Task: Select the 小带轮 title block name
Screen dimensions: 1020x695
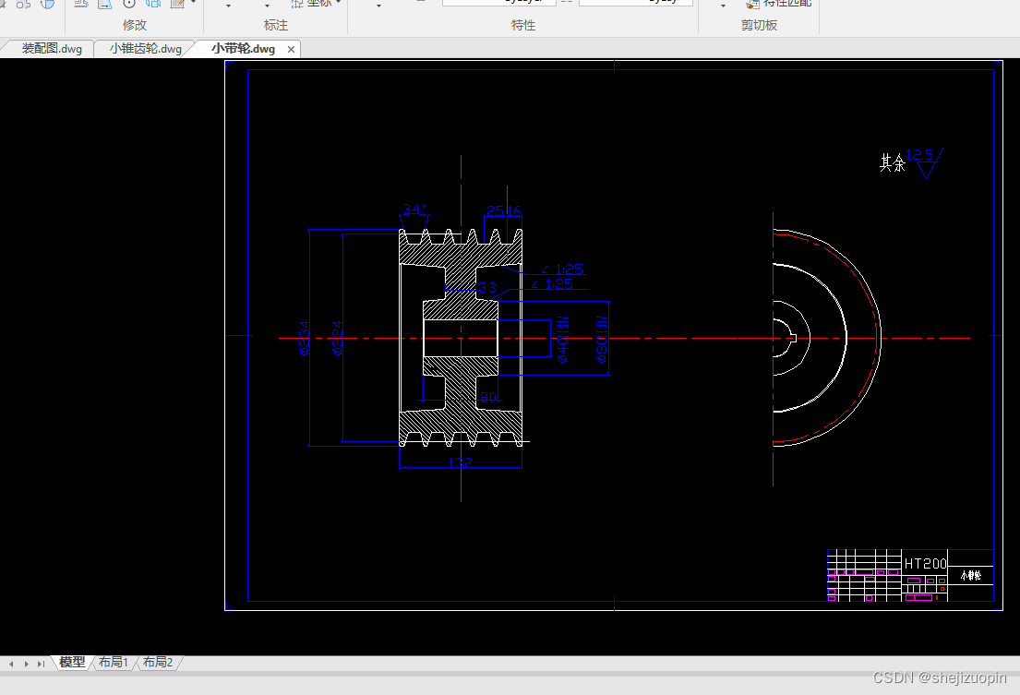Action: 970,575
